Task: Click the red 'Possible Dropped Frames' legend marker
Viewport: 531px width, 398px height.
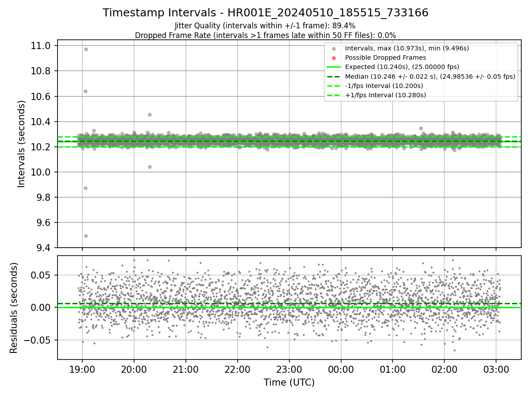Action: (334, 58)
